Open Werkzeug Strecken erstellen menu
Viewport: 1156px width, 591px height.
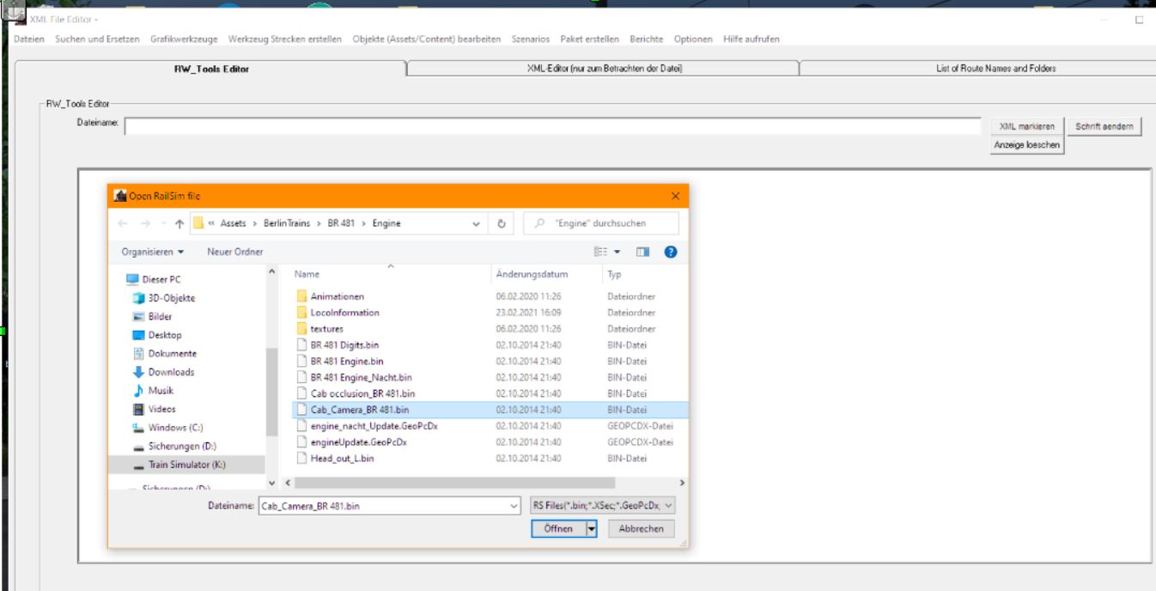(x=285, y=40)
